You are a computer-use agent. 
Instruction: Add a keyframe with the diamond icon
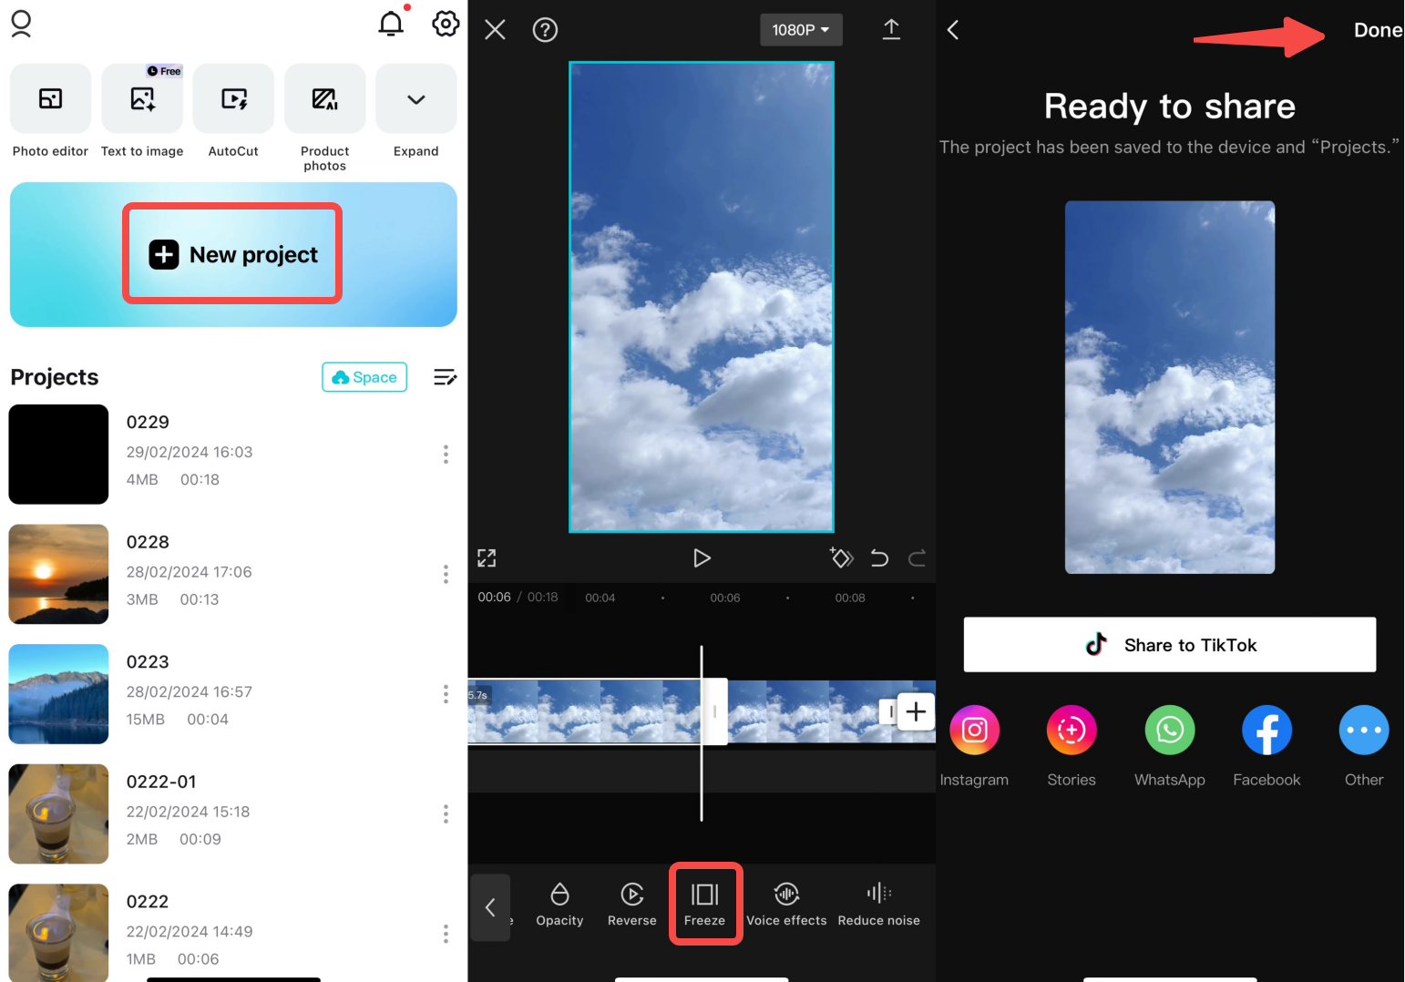pos(841,557)
